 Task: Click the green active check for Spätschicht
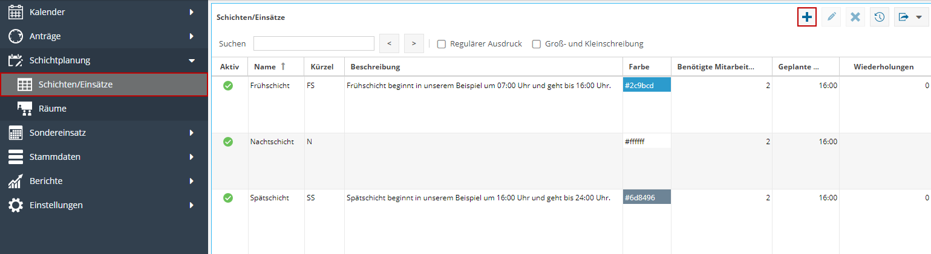228,198
